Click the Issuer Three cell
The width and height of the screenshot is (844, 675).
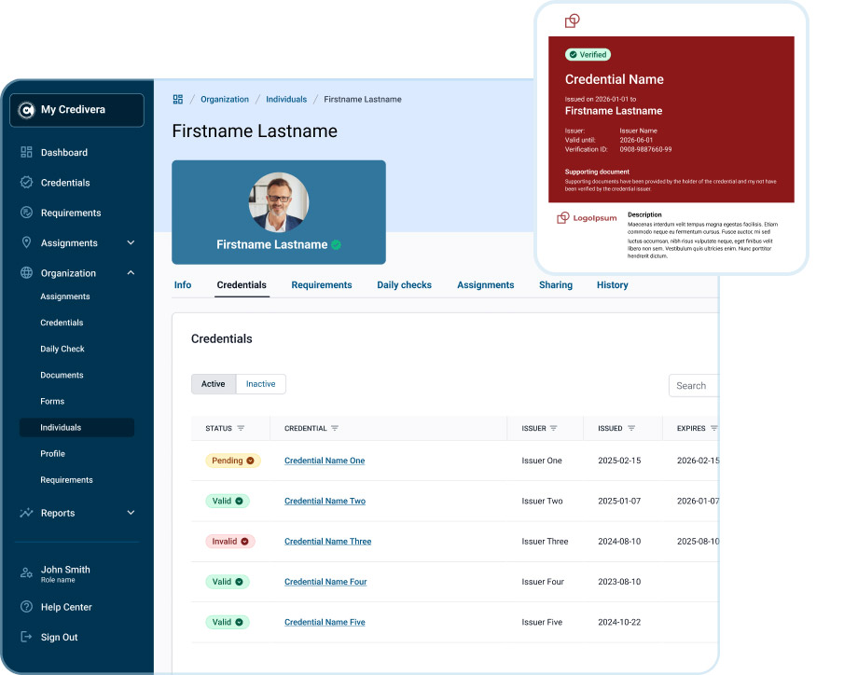[545, 542]
